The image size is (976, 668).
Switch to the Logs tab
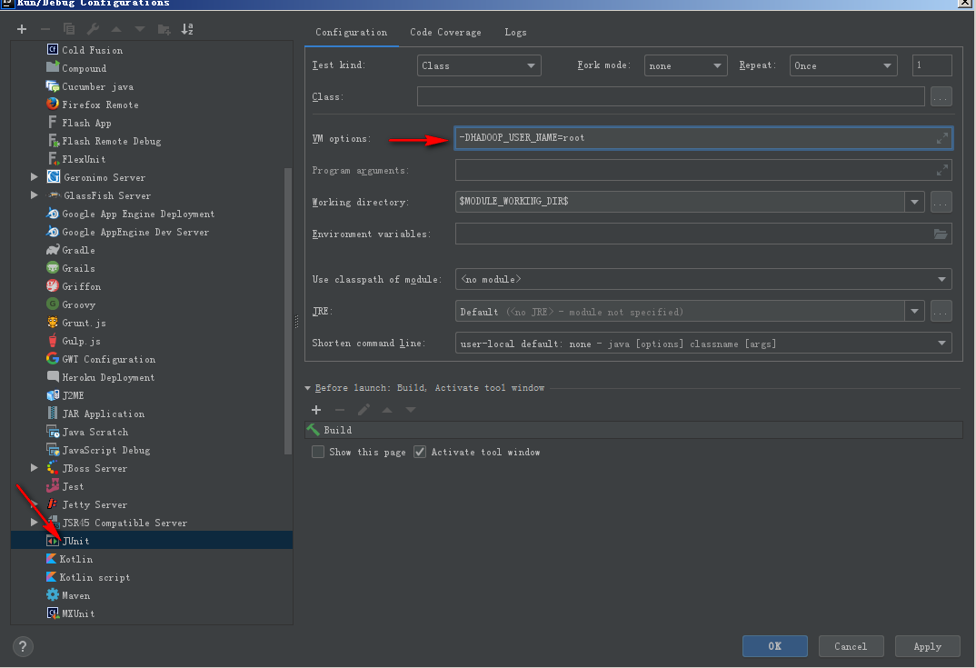(x=515, y=33)
